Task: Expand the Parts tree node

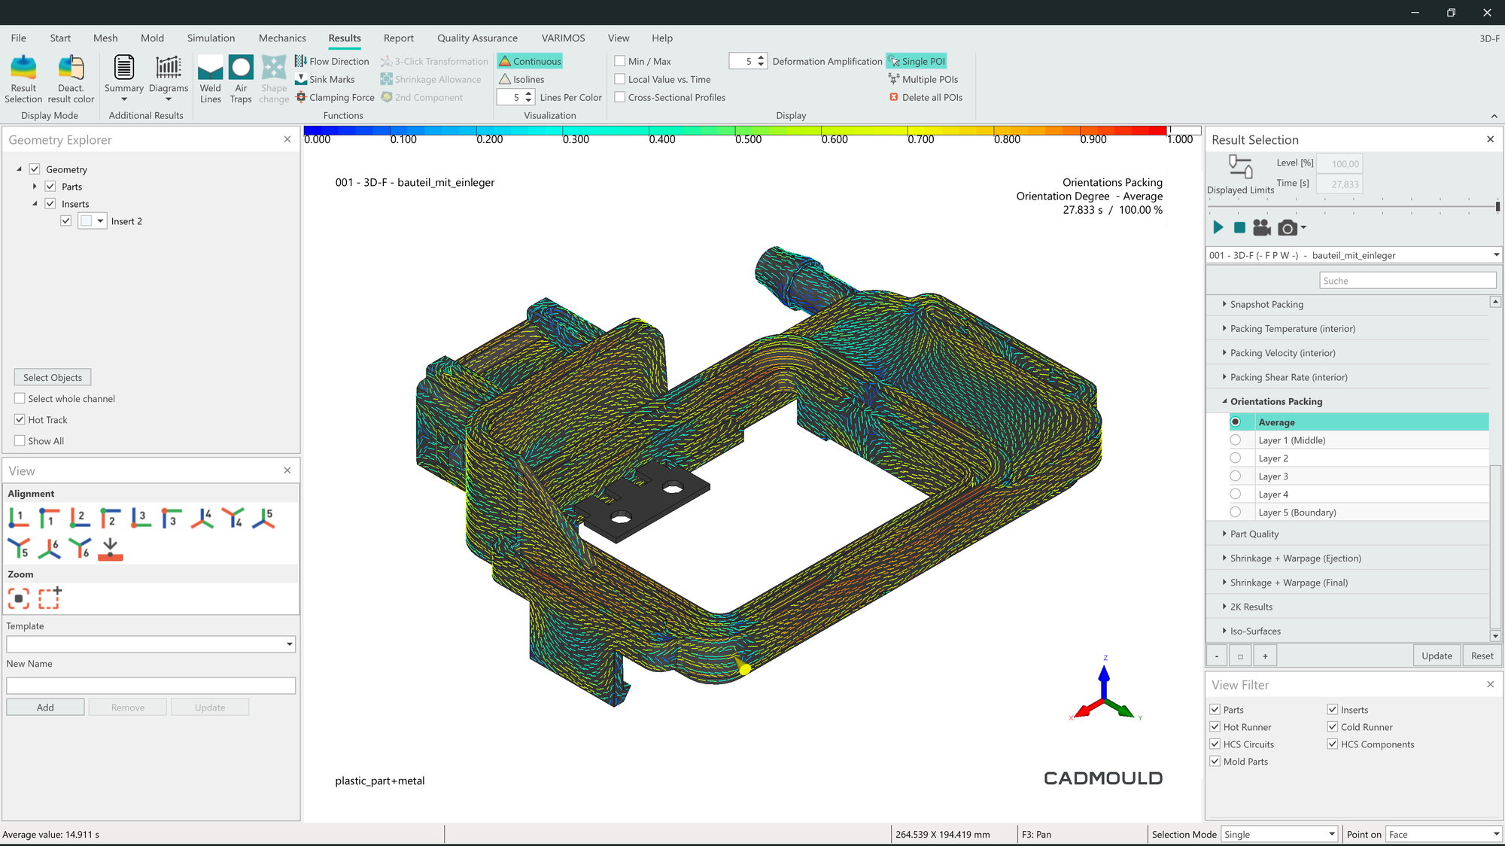Action: 35,186
